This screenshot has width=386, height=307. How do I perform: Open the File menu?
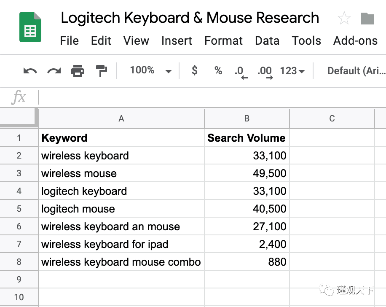point(69,41)
